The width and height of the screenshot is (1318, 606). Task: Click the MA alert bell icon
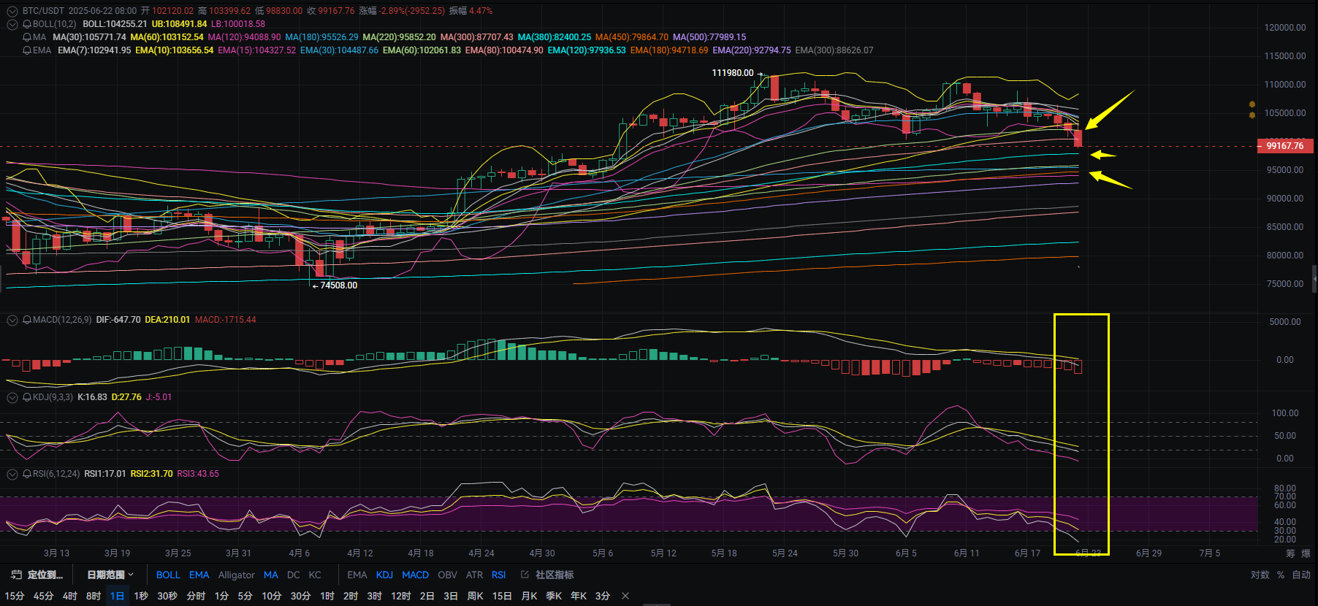pos(27,37)
